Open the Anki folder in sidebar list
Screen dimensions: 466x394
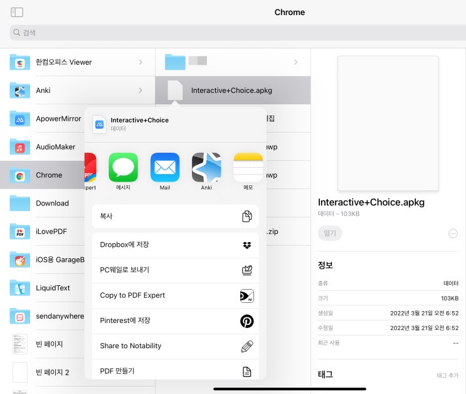point(77,90)
